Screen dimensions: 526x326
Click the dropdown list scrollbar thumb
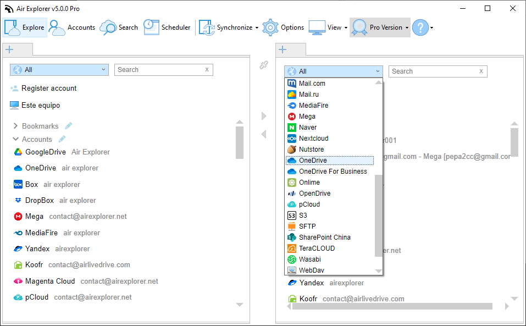pyautogui.click(x=378, y=216)
